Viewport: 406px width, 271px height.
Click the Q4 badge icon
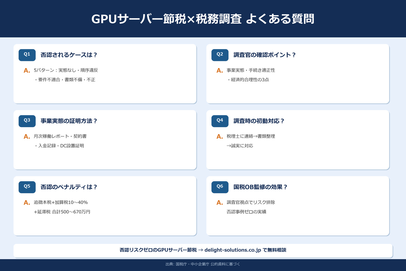[x=220, y=121]
